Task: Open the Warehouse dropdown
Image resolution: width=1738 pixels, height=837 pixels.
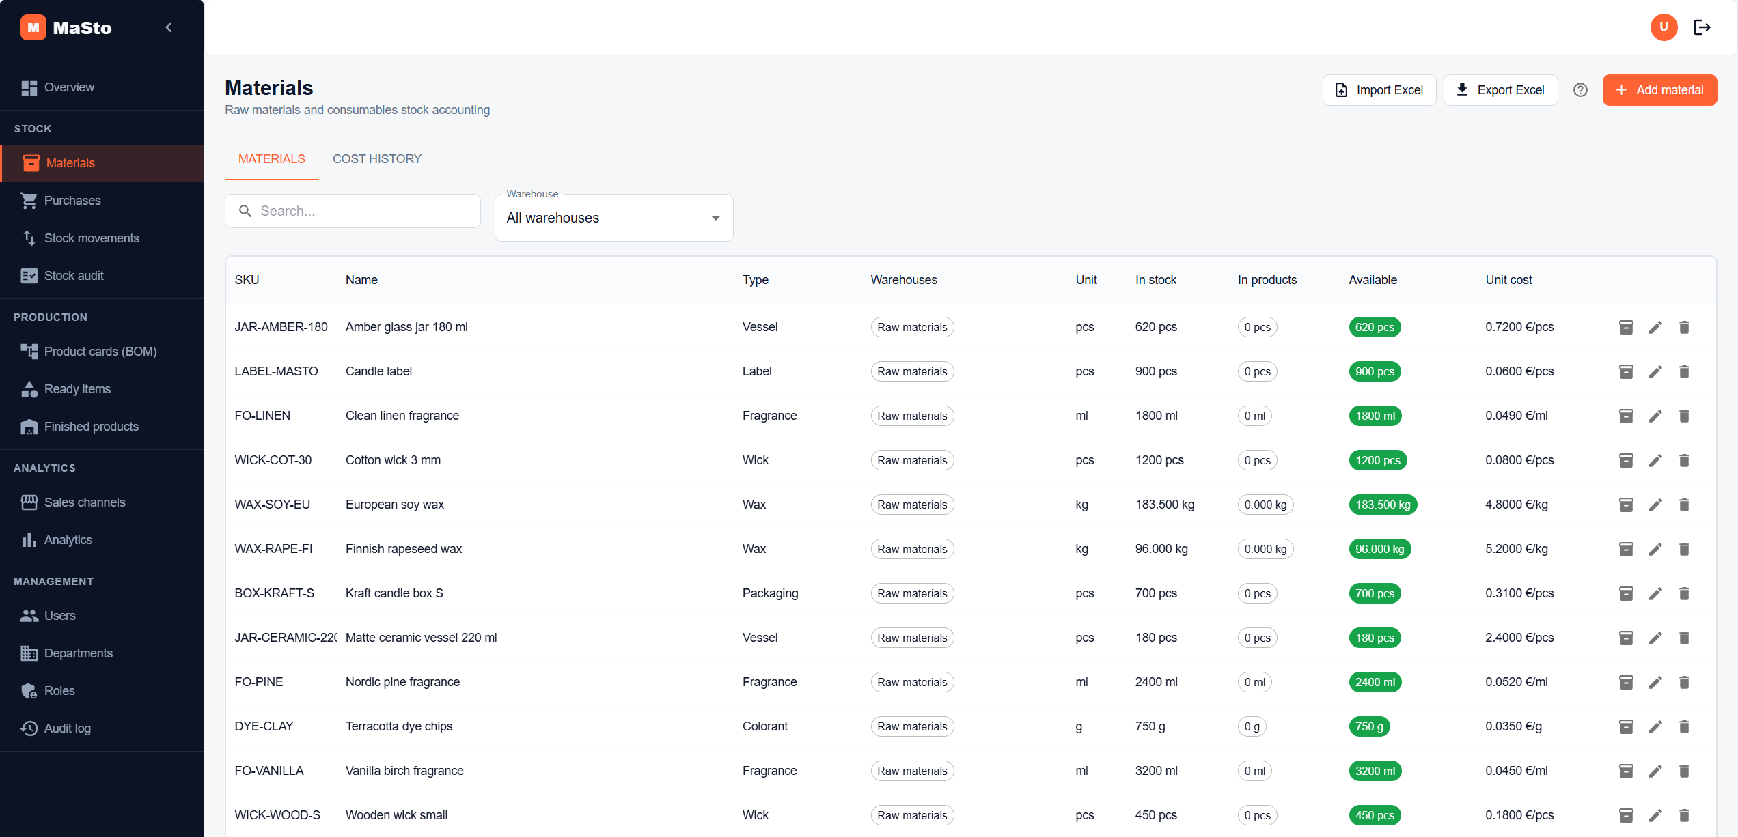Action: coord(613,218)
